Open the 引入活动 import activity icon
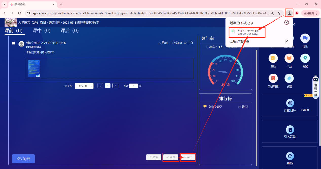Viewport: 321px width, 169px height. [290, 130]
